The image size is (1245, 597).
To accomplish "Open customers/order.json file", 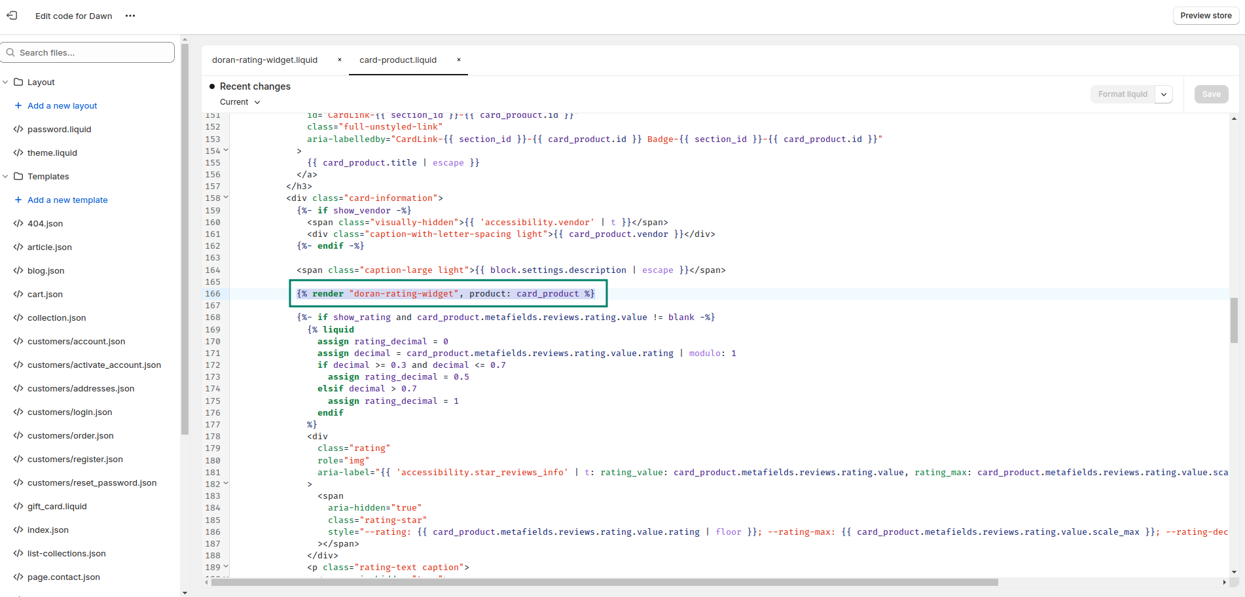I will [x=70, y=436].
